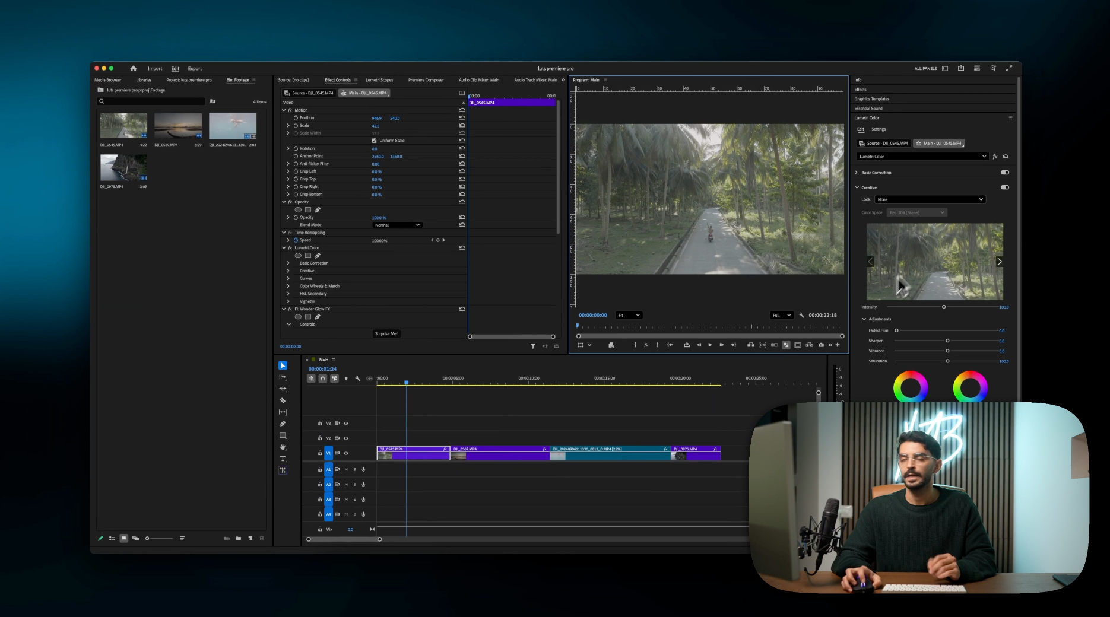The height and width of the screenshot is (617, 1110).
Task: Switch to Lumetri Settings tab
Action: (879, 129)
